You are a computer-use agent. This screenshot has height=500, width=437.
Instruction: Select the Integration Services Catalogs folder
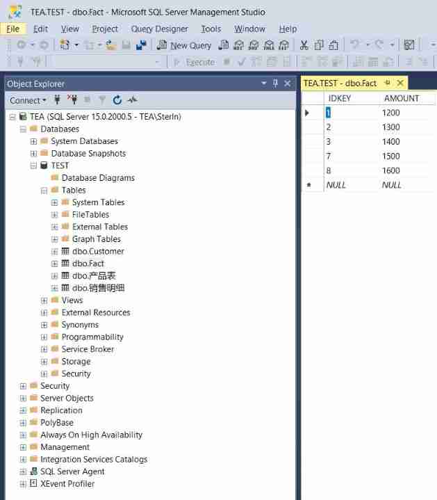click(x=94, y=459)
